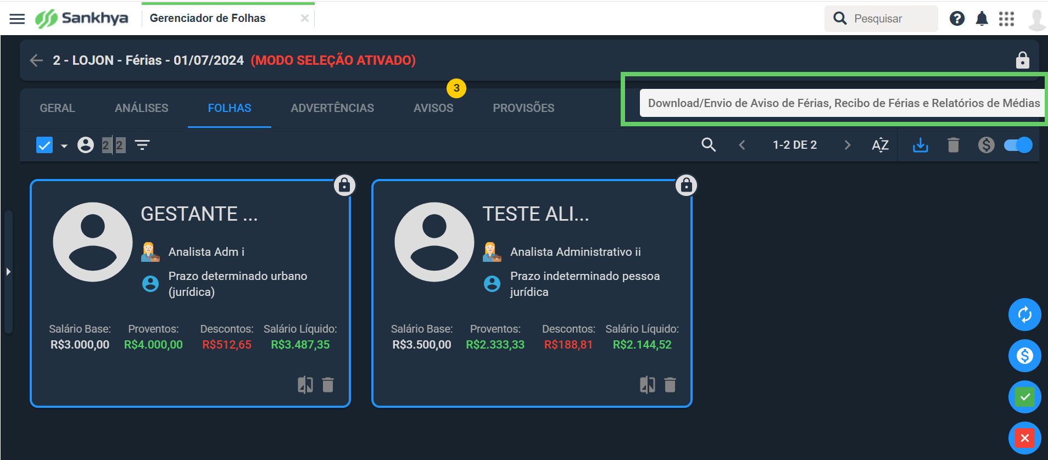Toggle the blue switch in the toolbar
This screenshot has height=460, width=1048.
coord(1018,145)
